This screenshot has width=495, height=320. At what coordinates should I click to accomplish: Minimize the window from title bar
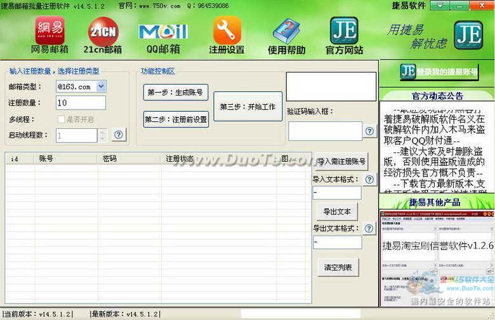(x=459, y=5)
